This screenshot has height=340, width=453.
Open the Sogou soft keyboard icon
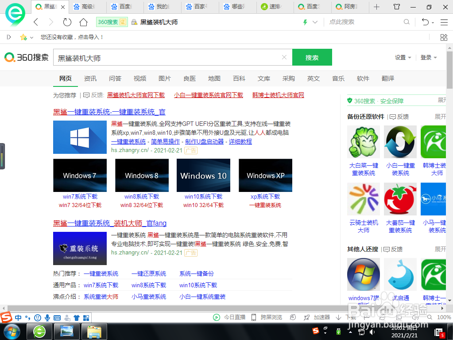click(57, 318)
